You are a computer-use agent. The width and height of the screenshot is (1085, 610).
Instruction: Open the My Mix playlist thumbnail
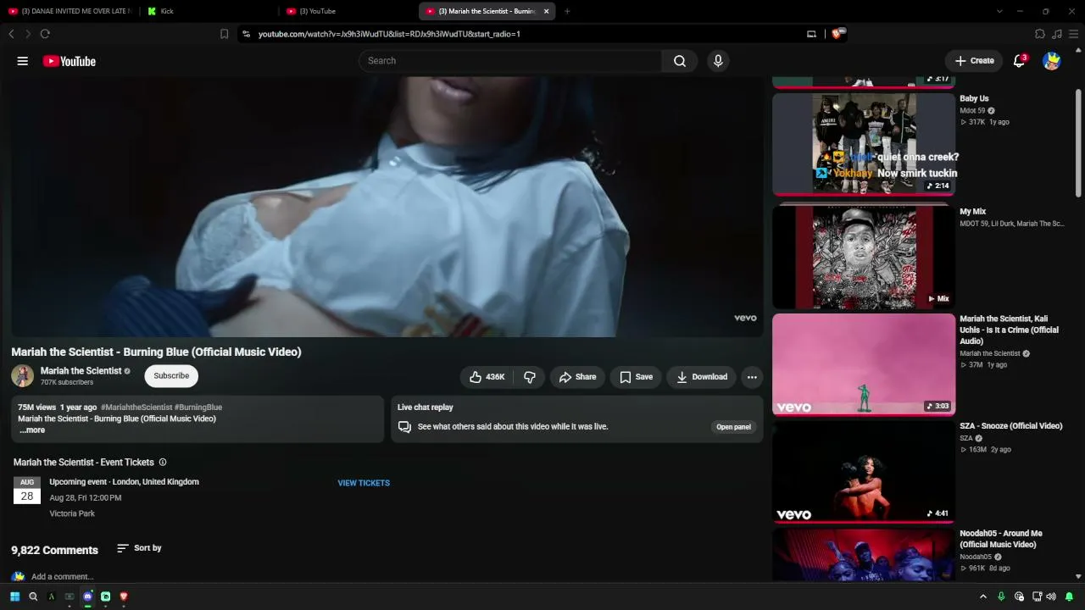point(864,257)
